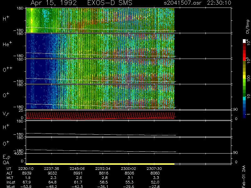Click the InLat value "55.3"

click(x=129, y=182)
